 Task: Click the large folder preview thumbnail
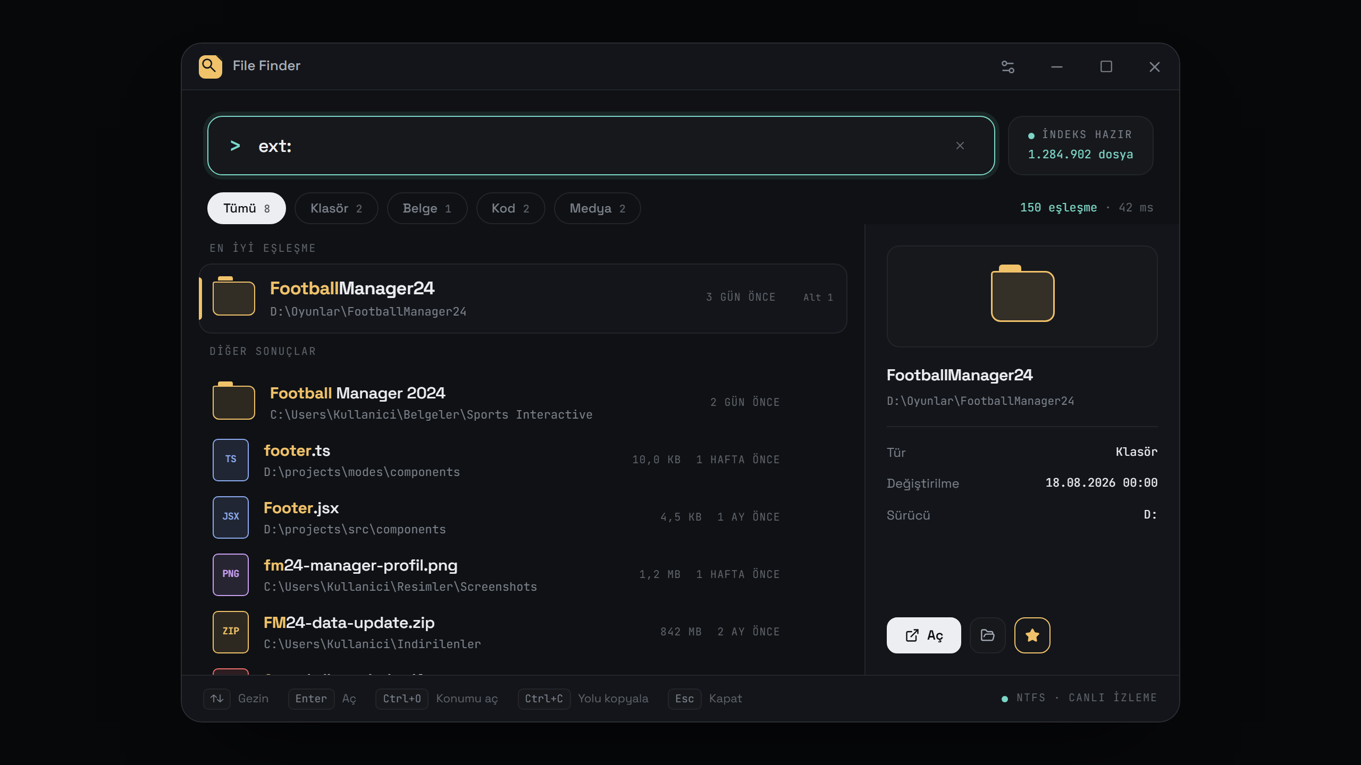click(x=1022, y=296)
